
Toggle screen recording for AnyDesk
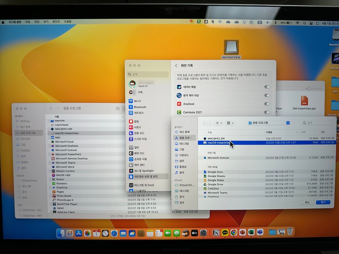pyautogui.click(x=267, y=104)
